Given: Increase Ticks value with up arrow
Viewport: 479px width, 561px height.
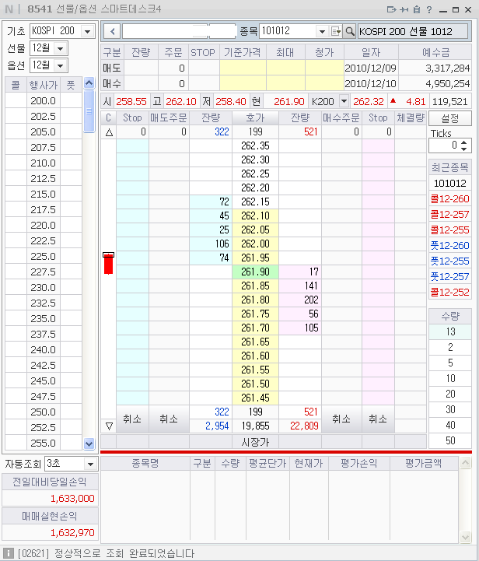Looking at the screenshot, I should click(x=463, y=142).
